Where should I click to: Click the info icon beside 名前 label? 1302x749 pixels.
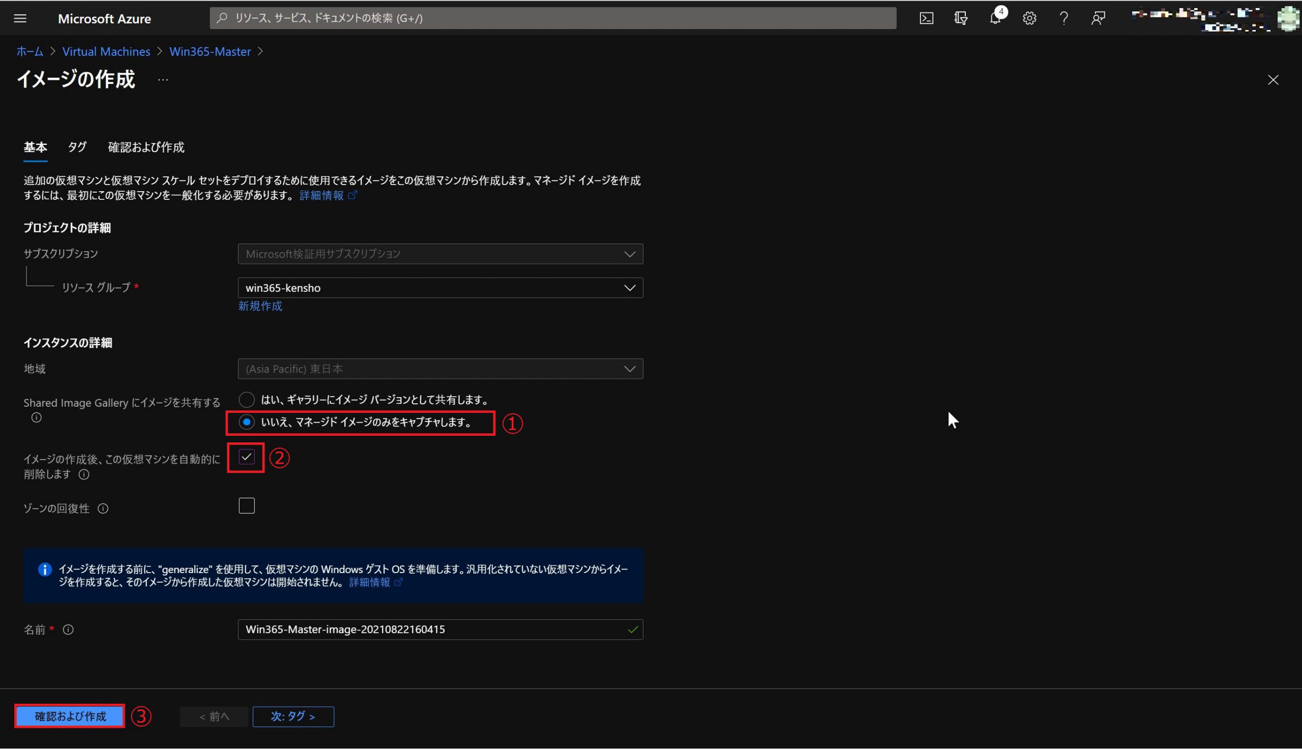[x=69, y=630]
